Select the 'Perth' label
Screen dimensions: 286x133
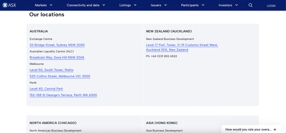(33, 82)
